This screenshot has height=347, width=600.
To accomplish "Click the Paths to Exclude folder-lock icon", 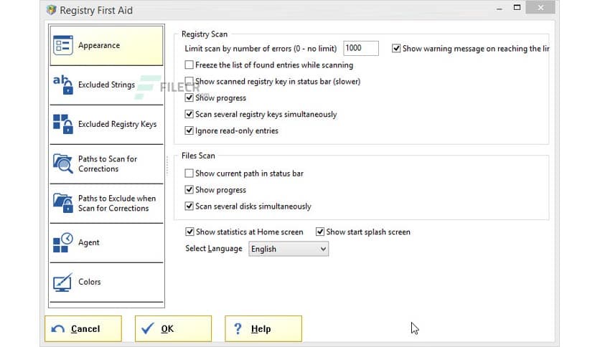I will (x=62, y=203).
